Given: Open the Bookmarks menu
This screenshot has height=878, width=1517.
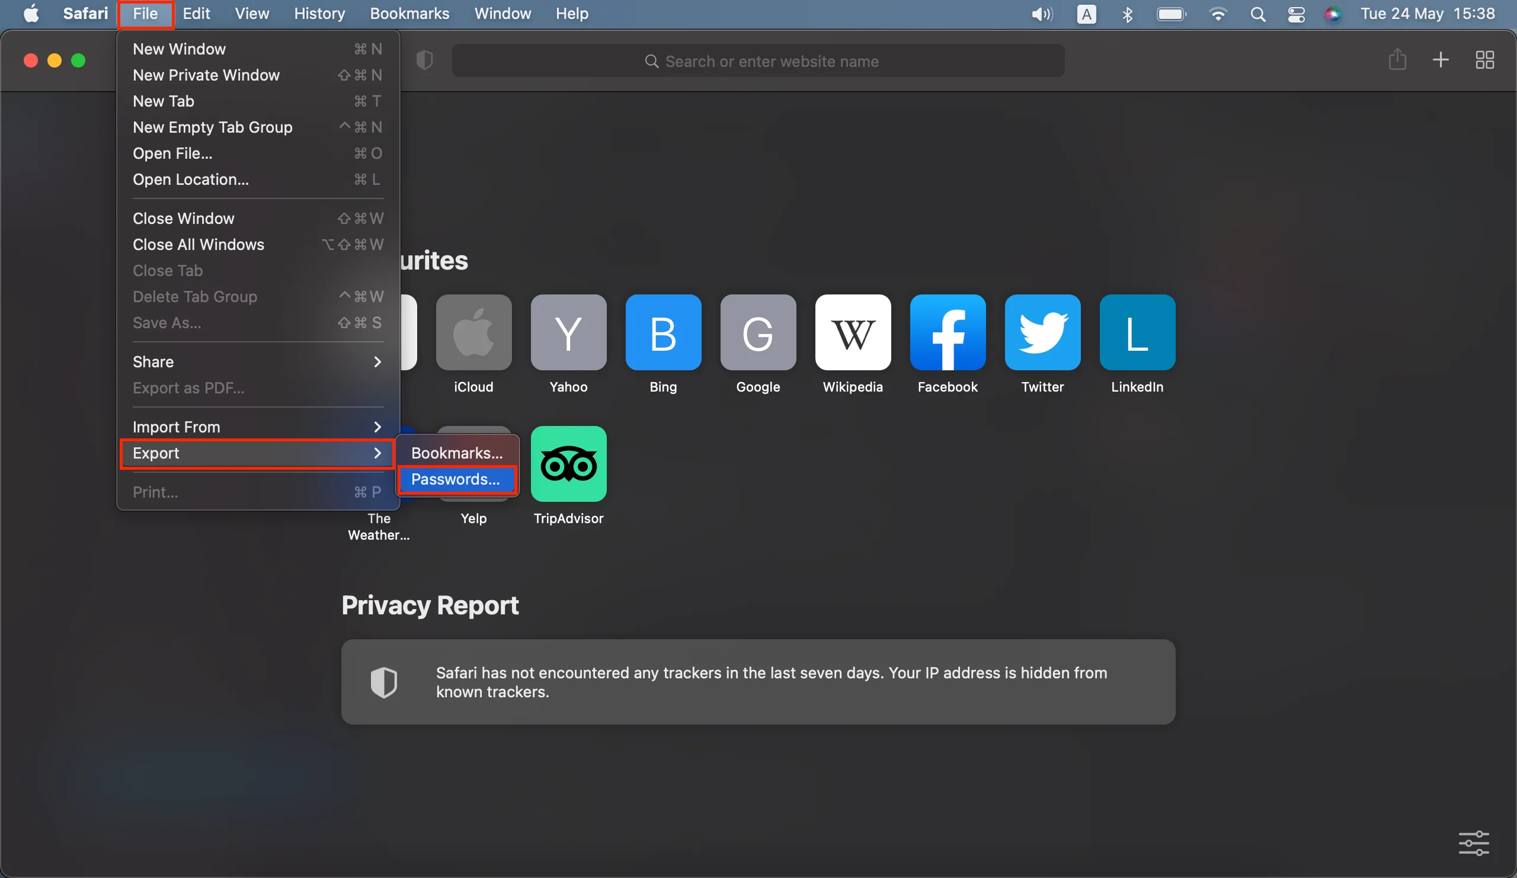Looking at the screenshot, I should [x=409, y=13].
